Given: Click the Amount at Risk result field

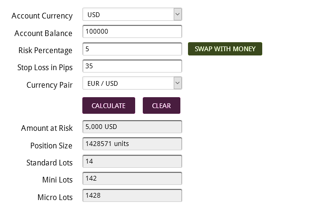Looking at the screenshot, I should tap(132, 127).
